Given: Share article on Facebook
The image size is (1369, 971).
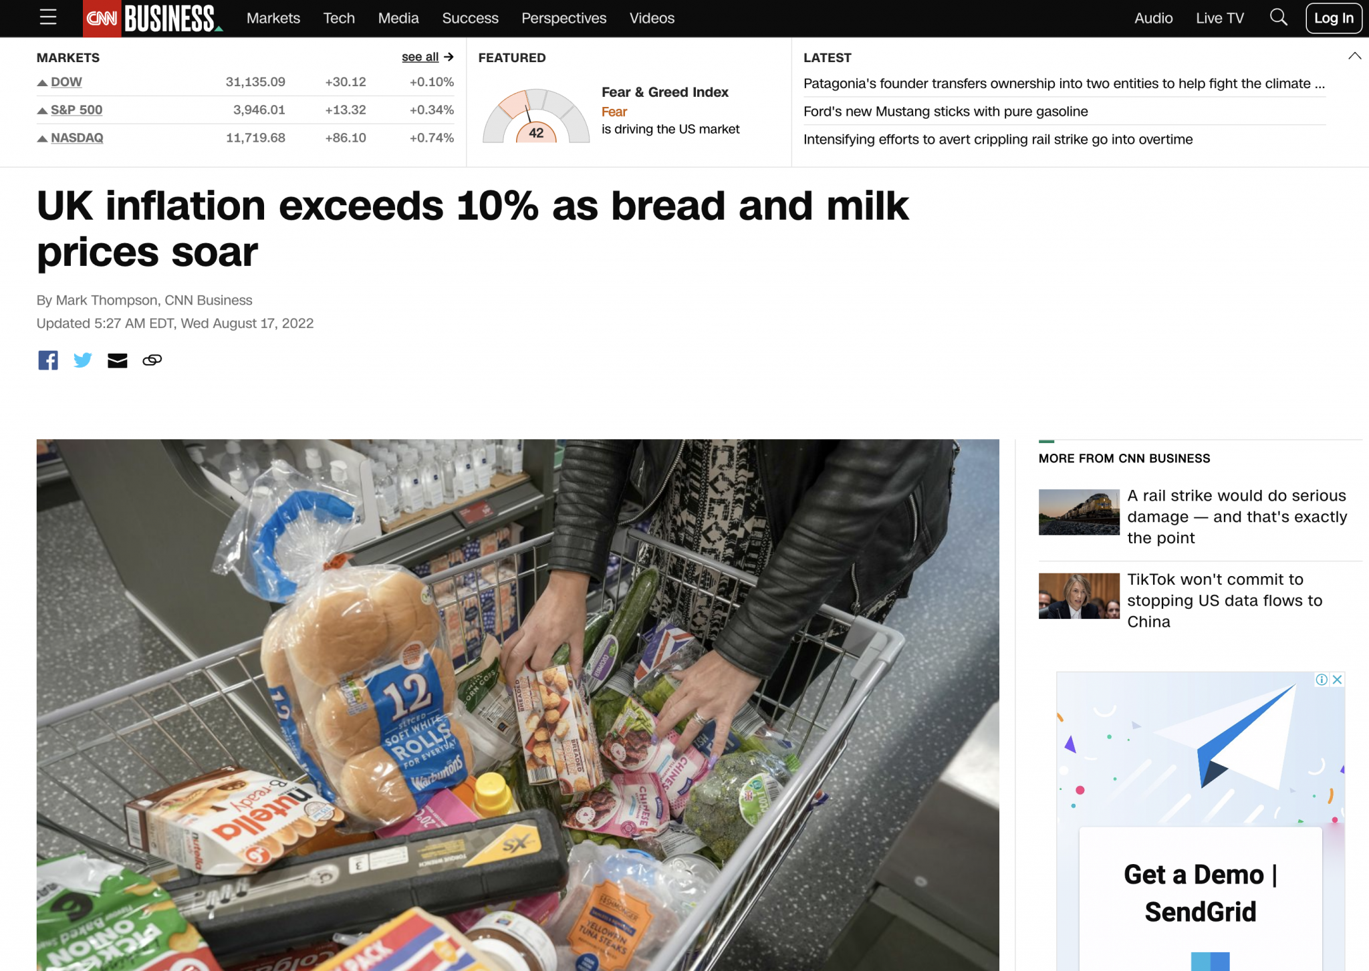Looking at the screenshot, I should pyautogui.click(x=48, y=360).
